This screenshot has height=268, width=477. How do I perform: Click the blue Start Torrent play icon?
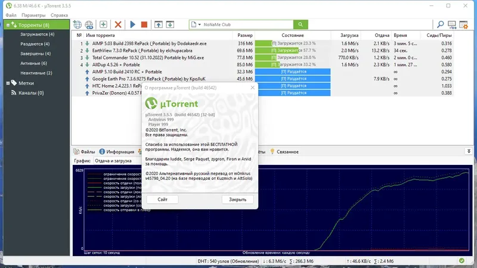132,24
